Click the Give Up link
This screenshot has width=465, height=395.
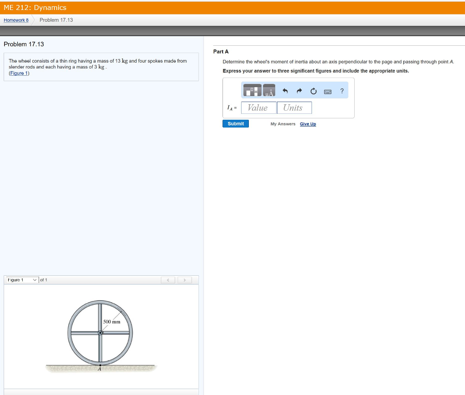(308, 124)
